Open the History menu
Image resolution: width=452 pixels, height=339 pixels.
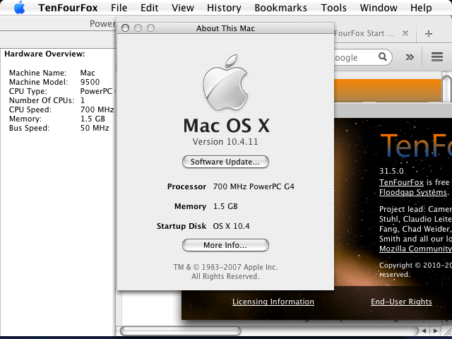[224, 8]
